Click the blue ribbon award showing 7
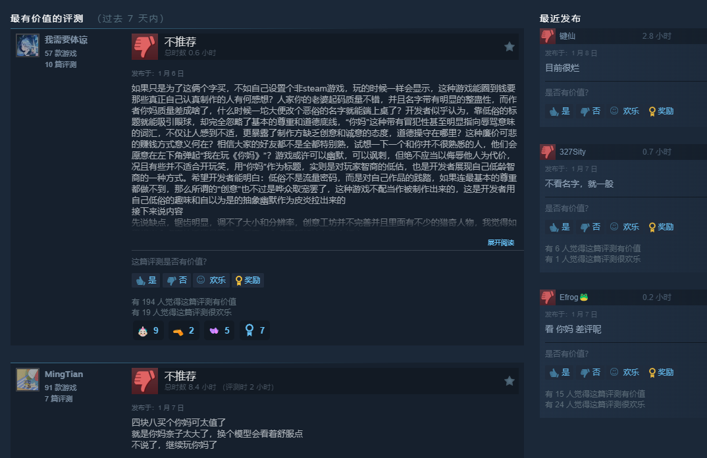 [255, 331]
